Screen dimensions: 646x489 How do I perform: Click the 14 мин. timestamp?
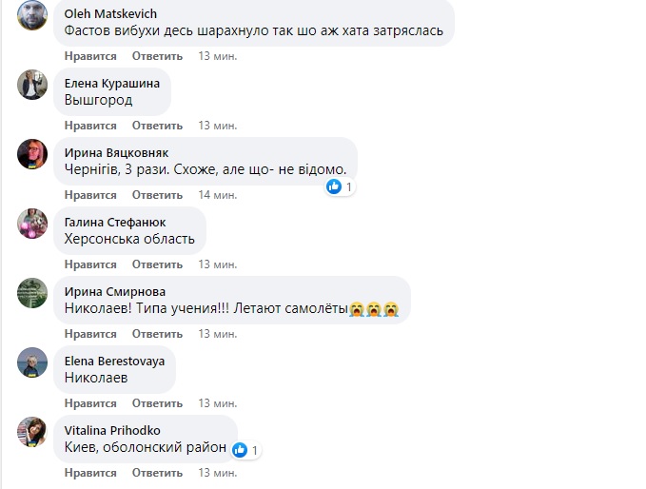coord(218,195)
